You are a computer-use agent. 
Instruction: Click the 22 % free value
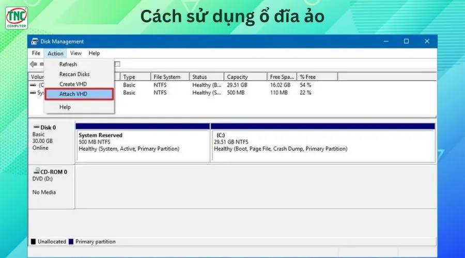tap(305, 93)
